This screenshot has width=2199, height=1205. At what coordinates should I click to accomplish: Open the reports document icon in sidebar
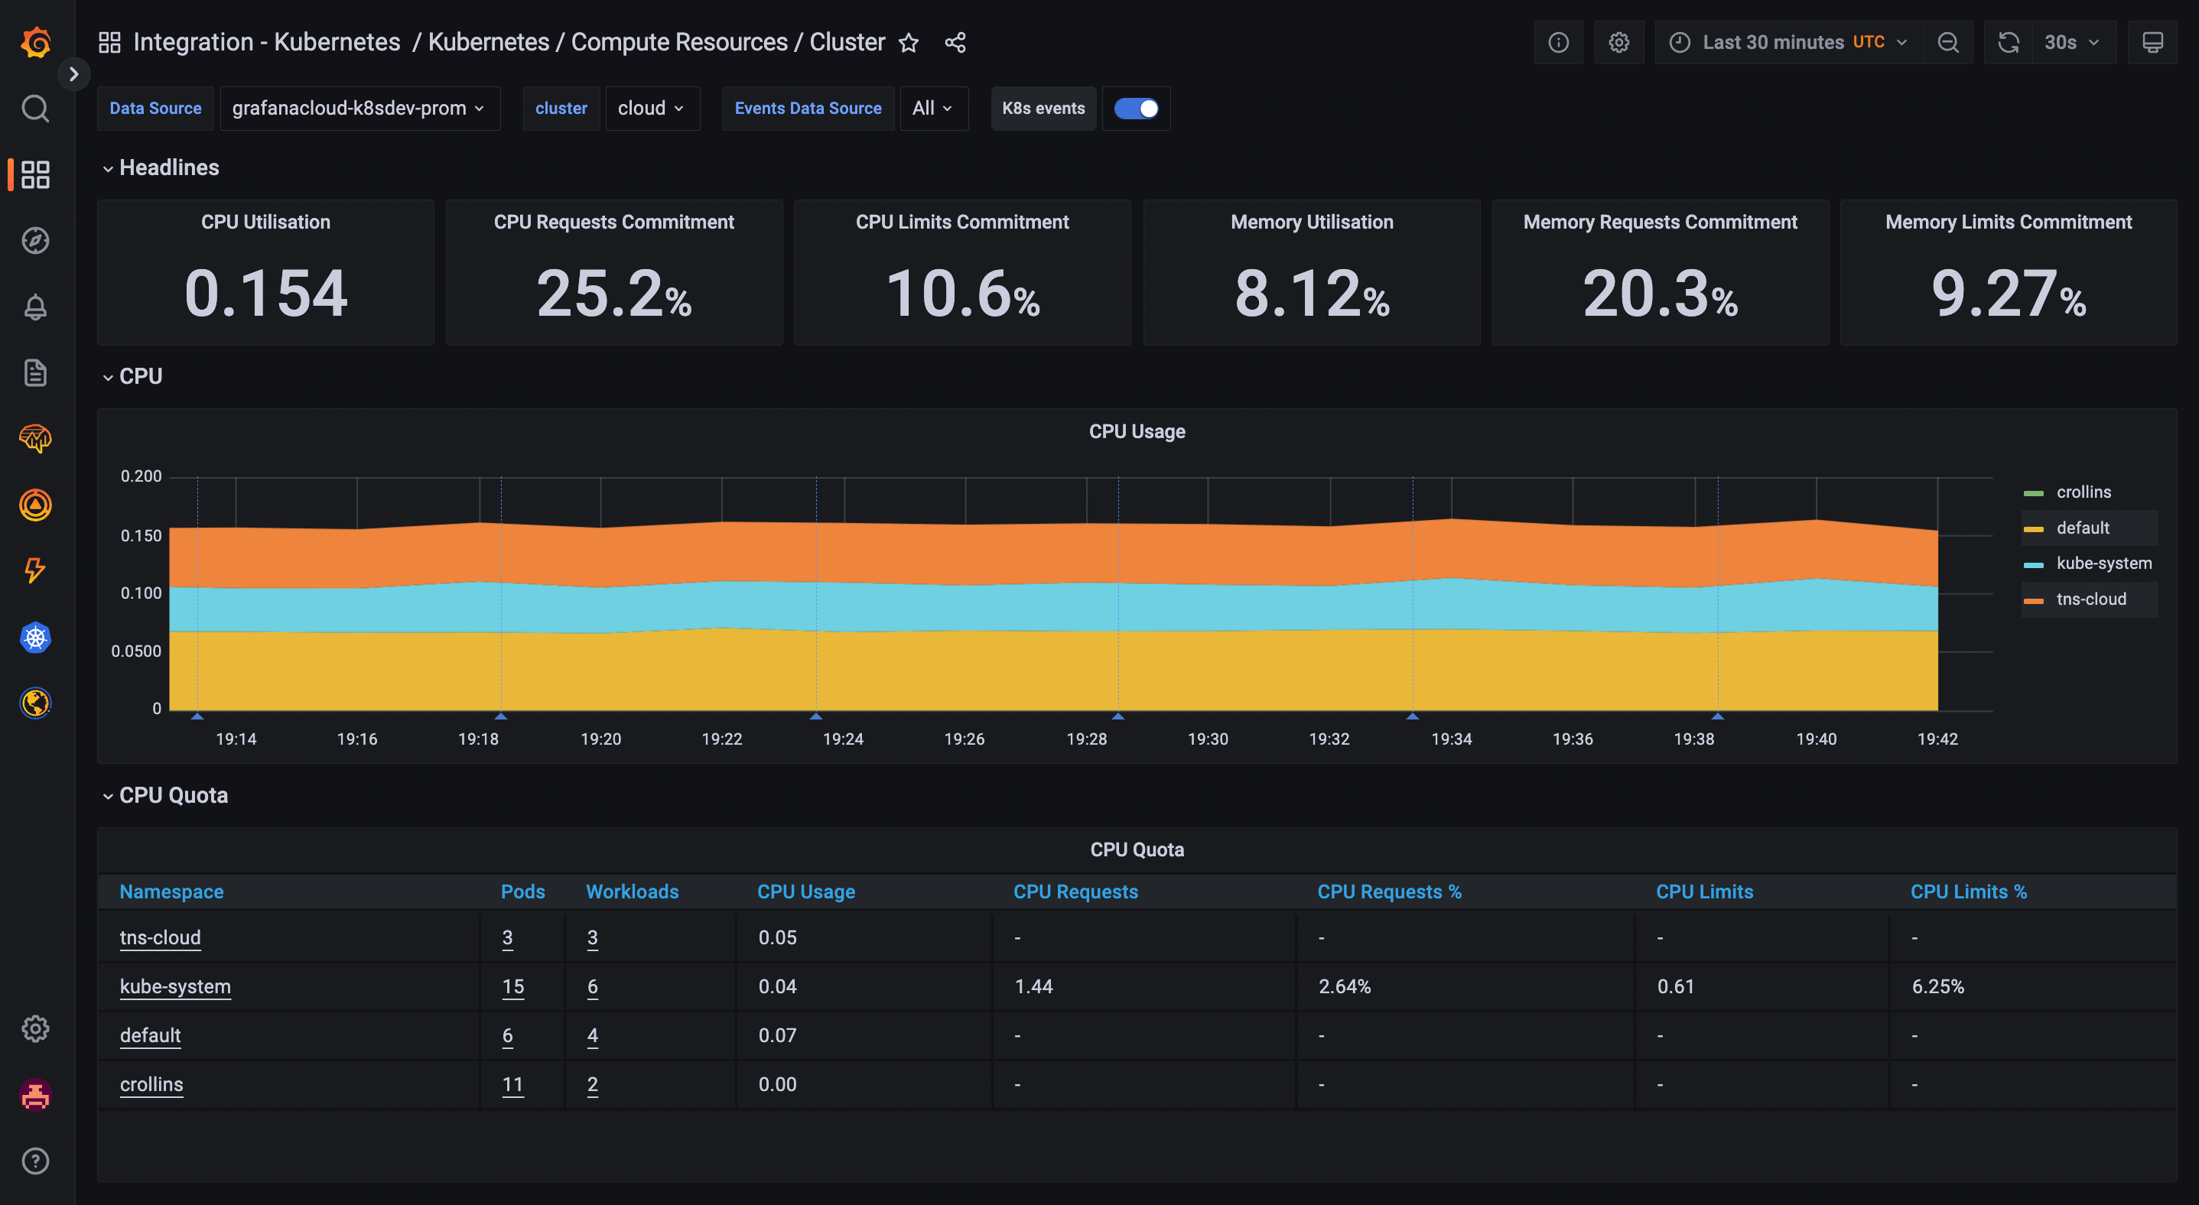tap(35, 373)
